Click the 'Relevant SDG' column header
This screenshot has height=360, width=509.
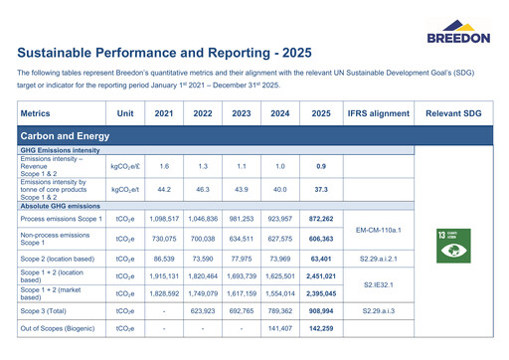[x=453, y=113]
